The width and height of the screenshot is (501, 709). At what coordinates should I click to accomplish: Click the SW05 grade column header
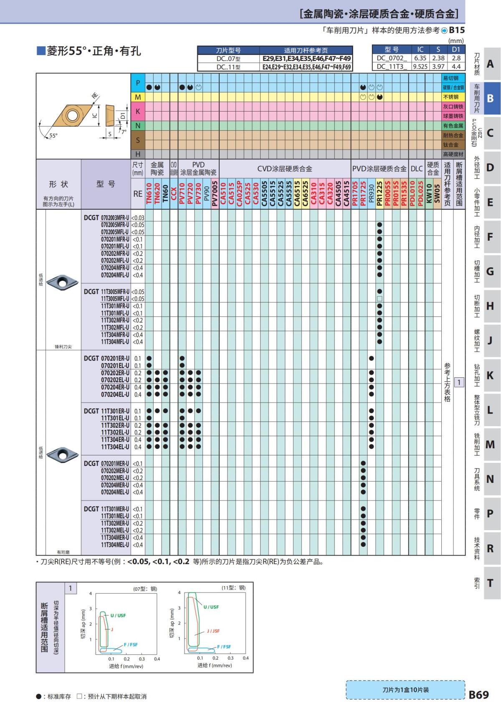click(x=437, y=193)
